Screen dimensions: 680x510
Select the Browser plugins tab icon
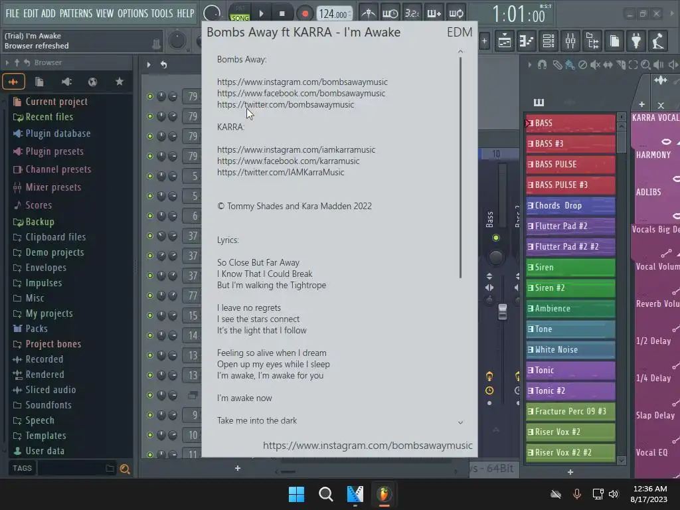pyautogui.click(x=66, y=82)
